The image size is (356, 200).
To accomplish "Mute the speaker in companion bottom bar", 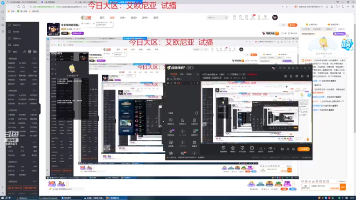I will [x=270, y=148].
